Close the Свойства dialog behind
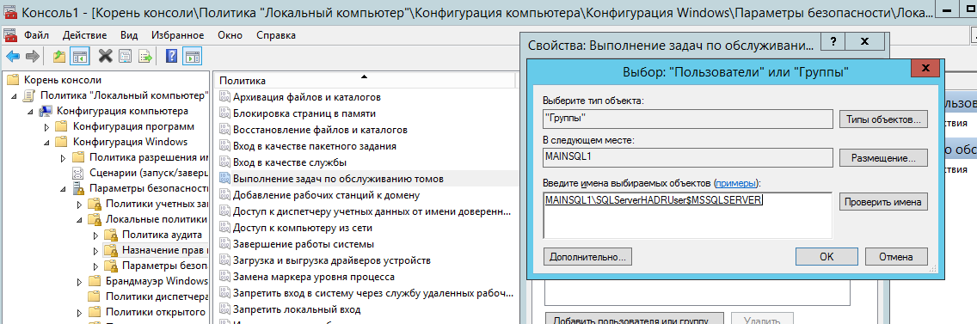977x324 pixels. [x=865, y=42]
